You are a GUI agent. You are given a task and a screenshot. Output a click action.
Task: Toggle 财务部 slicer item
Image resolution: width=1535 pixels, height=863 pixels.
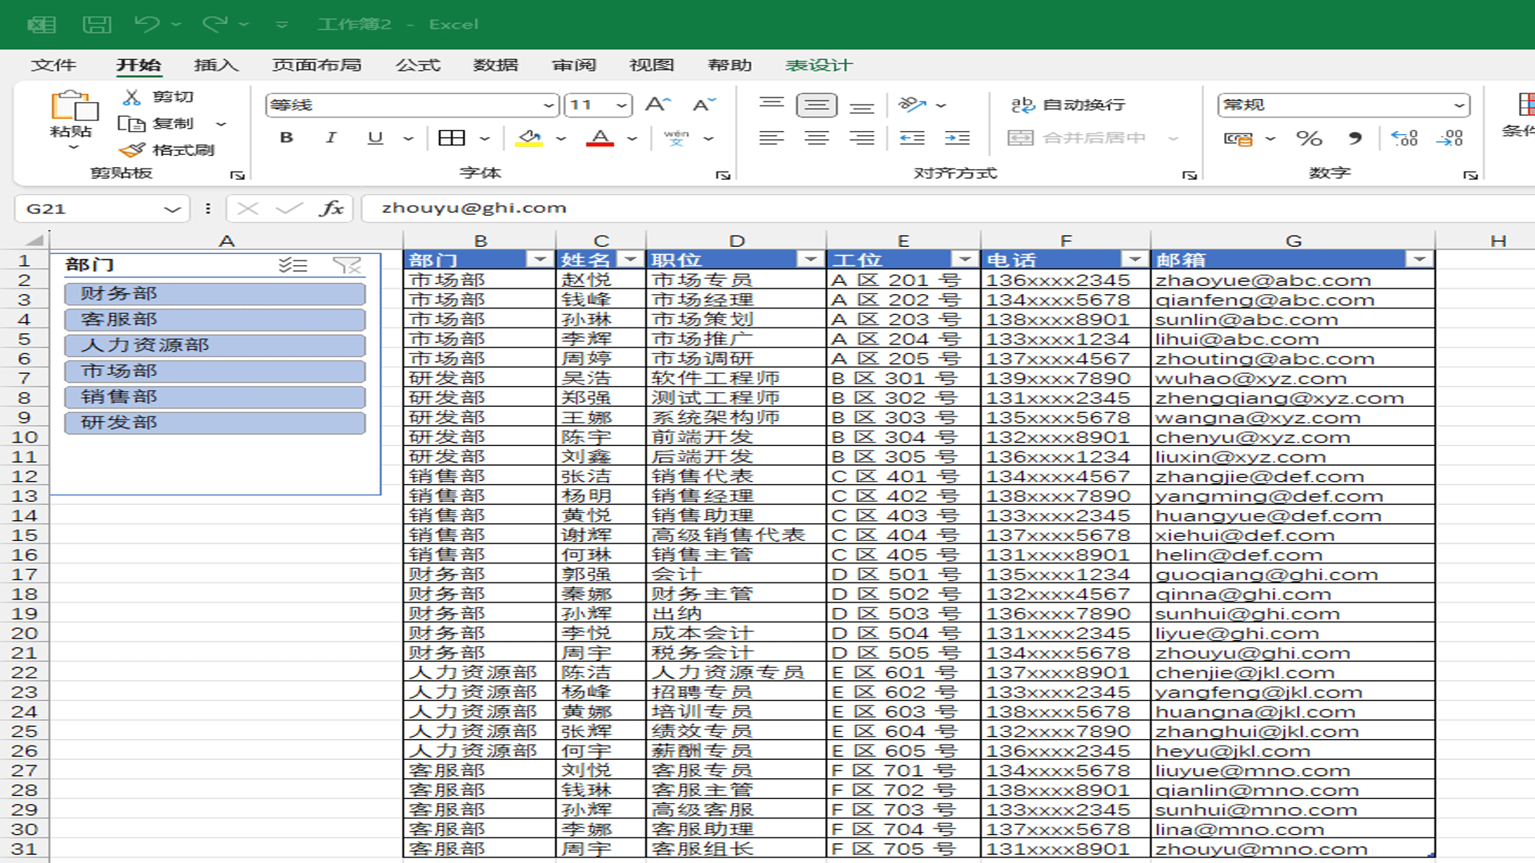click(x=215, y=294)
